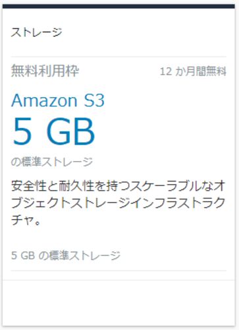Viewport: 239px width, 330px height.
Task: Click description line starting with 安全性と耐久性
Action: tap(119, 186)
